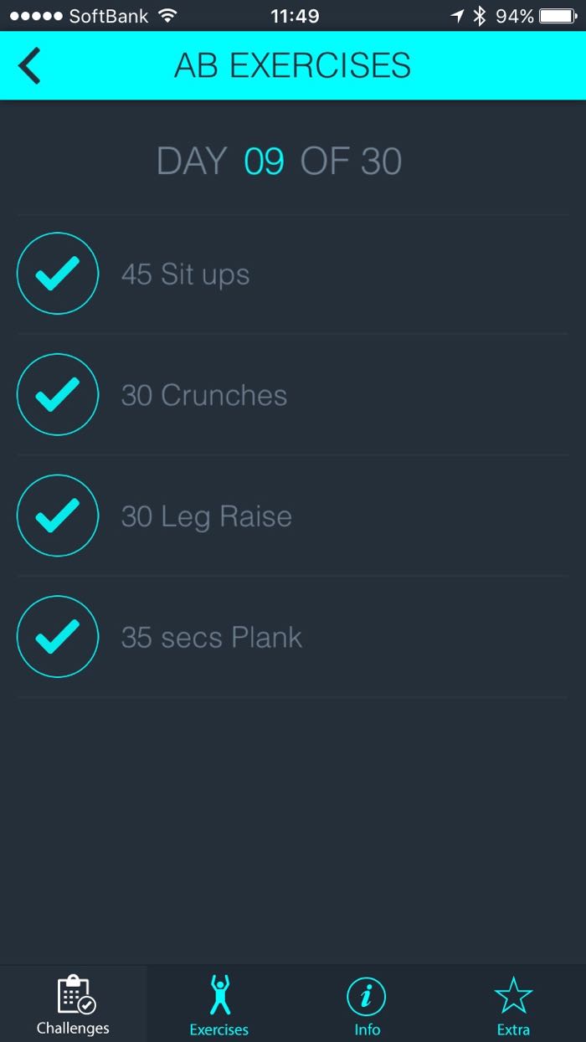Tap the Extra star icon
586x1042 pixels.
click(x=513, y=995)
